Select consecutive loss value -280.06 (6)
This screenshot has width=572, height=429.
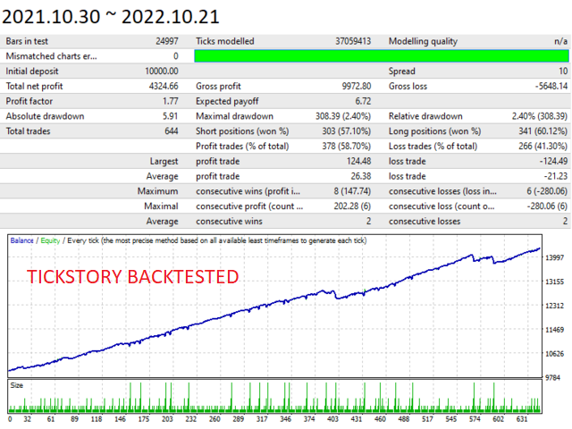click(547, 206)
